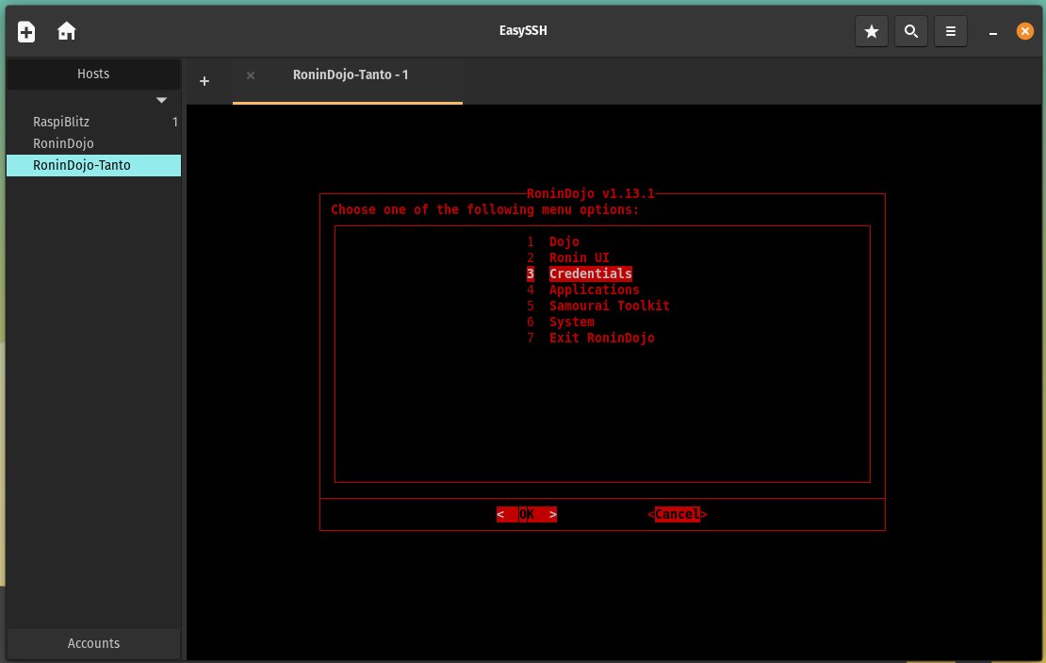The height and width of the screenshot is (663, 1046).
Task: Open the Hosts panel header
Action: click(x=93, y=75)
